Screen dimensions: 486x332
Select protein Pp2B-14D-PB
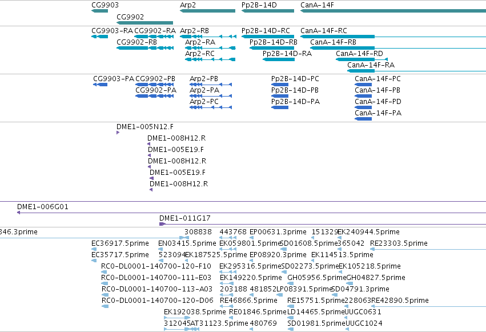tap(280, 96)
